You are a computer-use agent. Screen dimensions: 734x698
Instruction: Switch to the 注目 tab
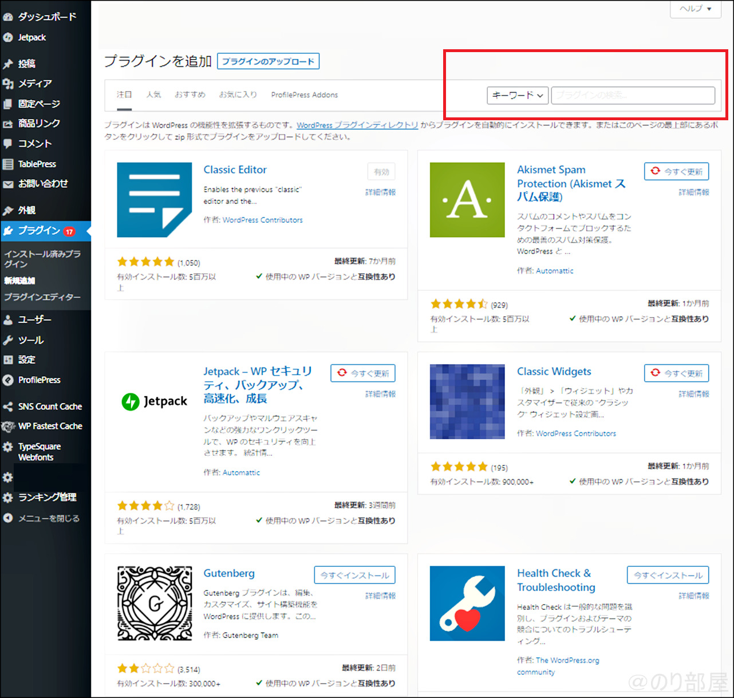[124, 95]
